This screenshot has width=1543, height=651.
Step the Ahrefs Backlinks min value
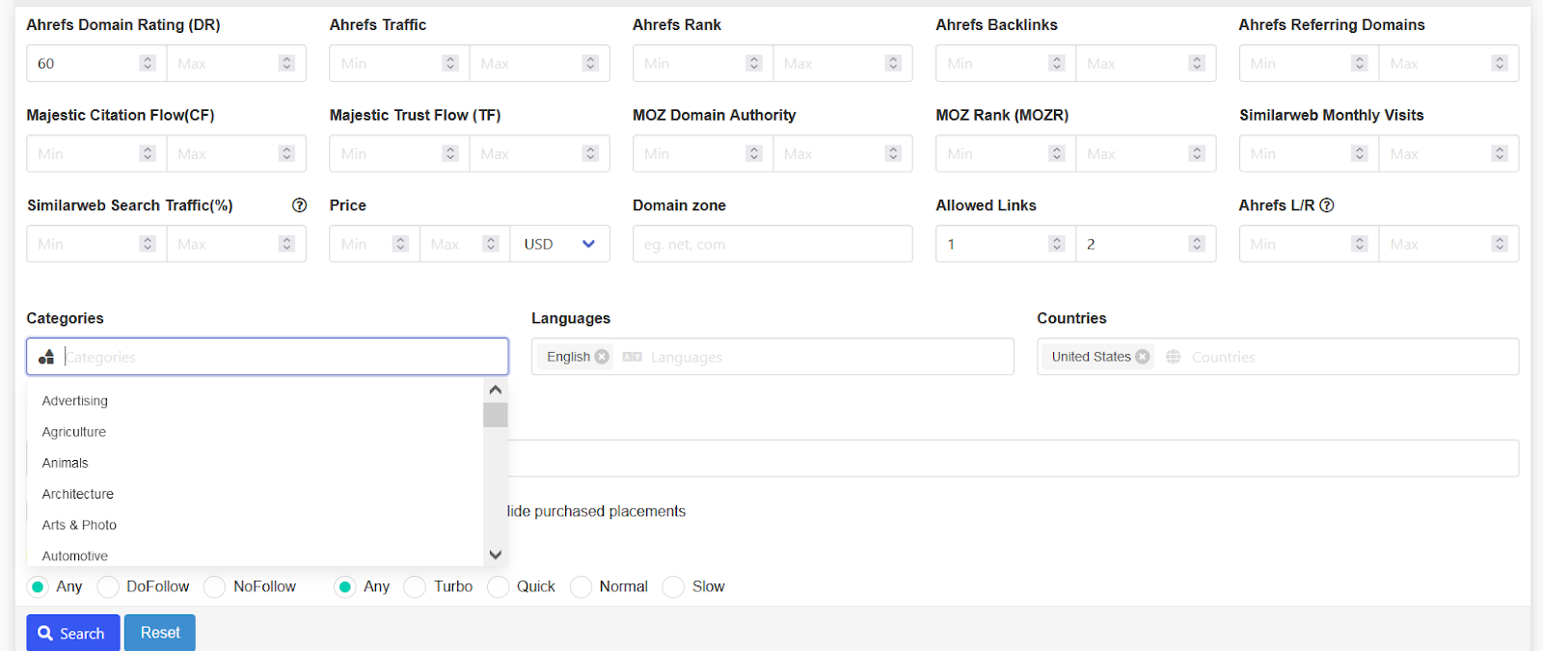coord(1057,63)
